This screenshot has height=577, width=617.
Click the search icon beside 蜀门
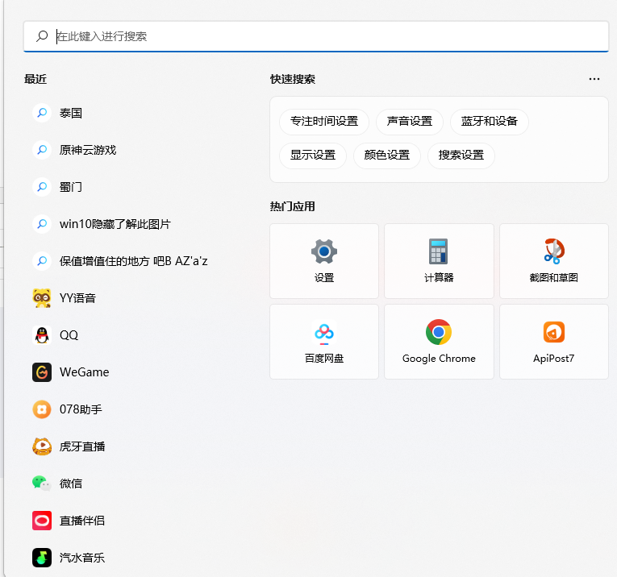pos(42,187)
